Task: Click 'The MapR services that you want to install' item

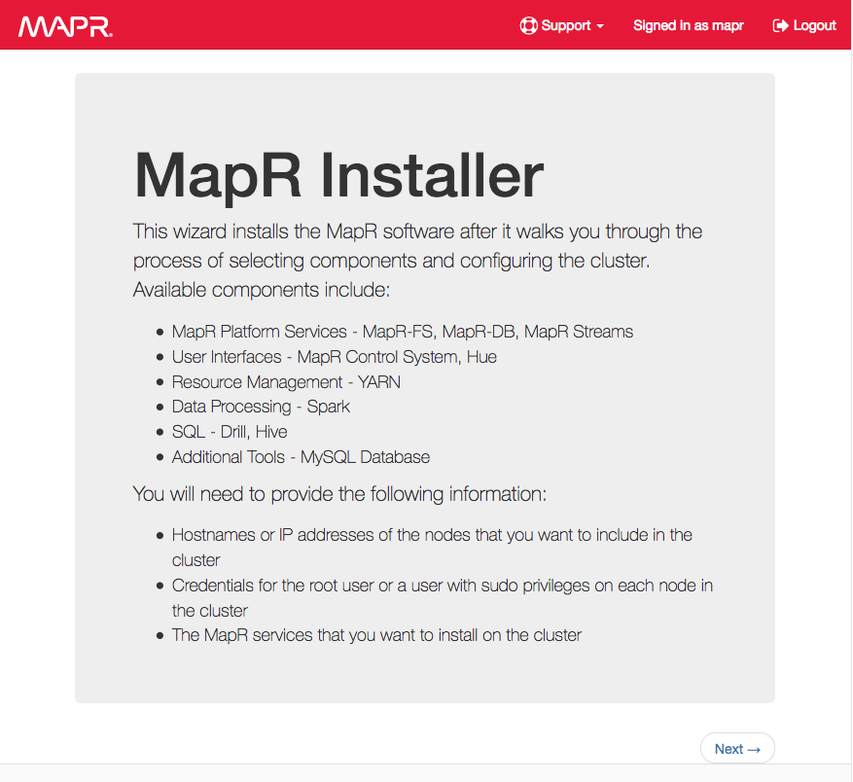Action: pyautogui.click(x=376, y=635)
